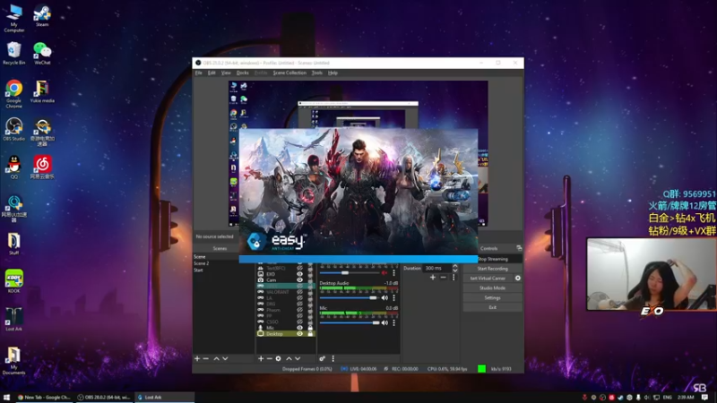Screen dimensions: 717x403
Task: Open source properties gear icon
Action: click(278, 359)
